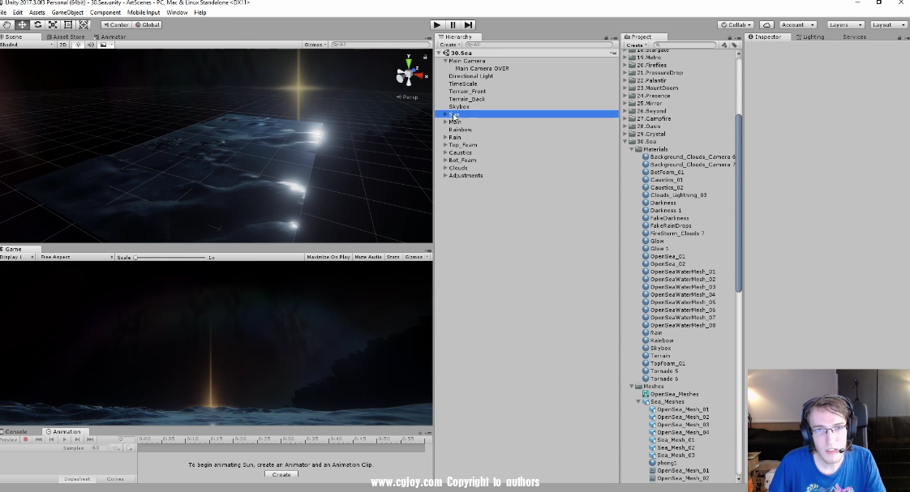Select the Rotate tool

pyautogui.click(x=37, y=25)
